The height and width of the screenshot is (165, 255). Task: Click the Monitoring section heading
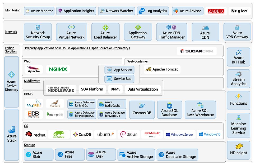click(x=13, y=10)
